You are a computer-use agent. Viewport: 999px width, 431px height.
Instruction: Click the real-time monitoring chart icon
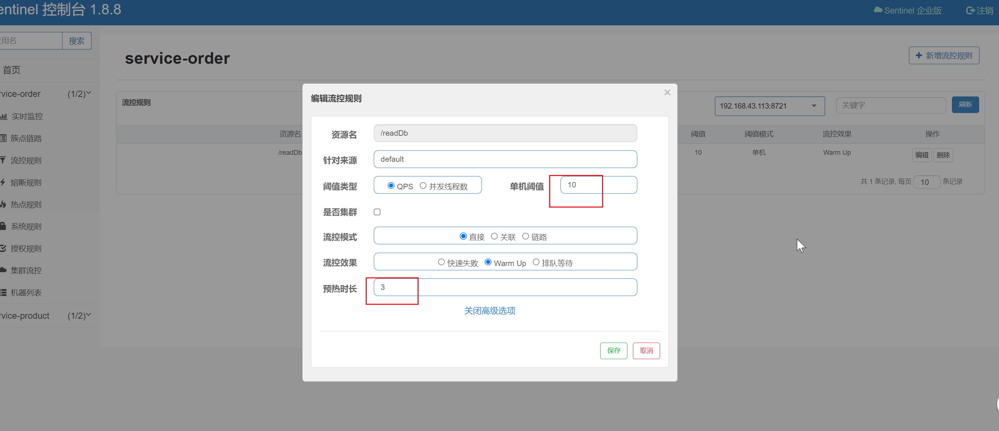4,116
